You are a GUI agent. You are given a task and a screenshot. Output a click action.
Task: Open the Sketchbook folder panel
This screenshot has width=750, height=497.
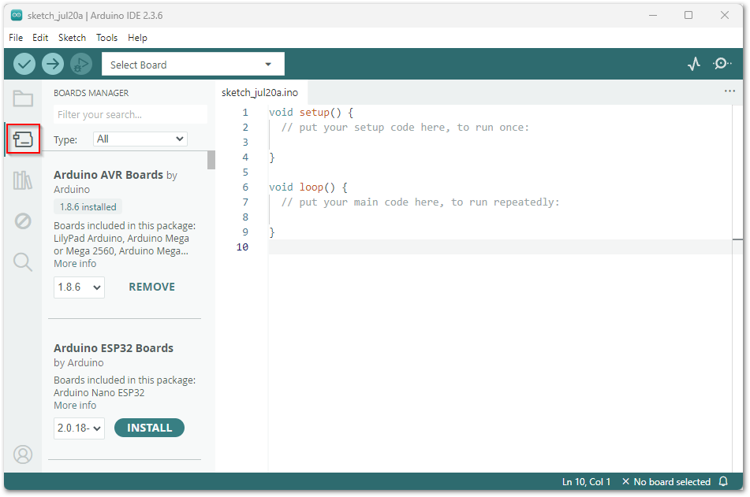point(23,98)
